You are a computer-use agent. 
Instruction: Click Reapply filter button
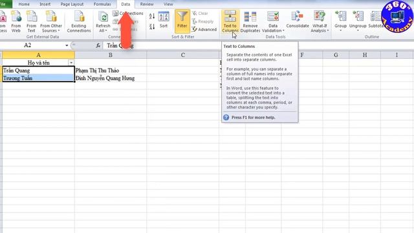coord(202,21)
